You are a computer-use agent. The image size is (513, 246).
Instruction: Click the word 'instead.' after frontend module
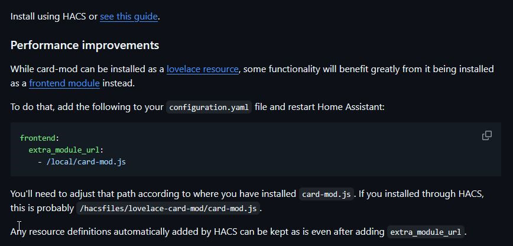tap(118, 83)
